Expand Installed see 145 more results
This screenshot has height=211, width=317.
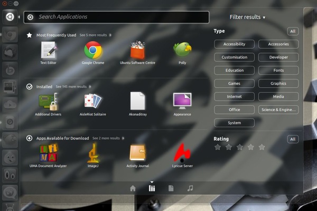[x=73, y=87]
